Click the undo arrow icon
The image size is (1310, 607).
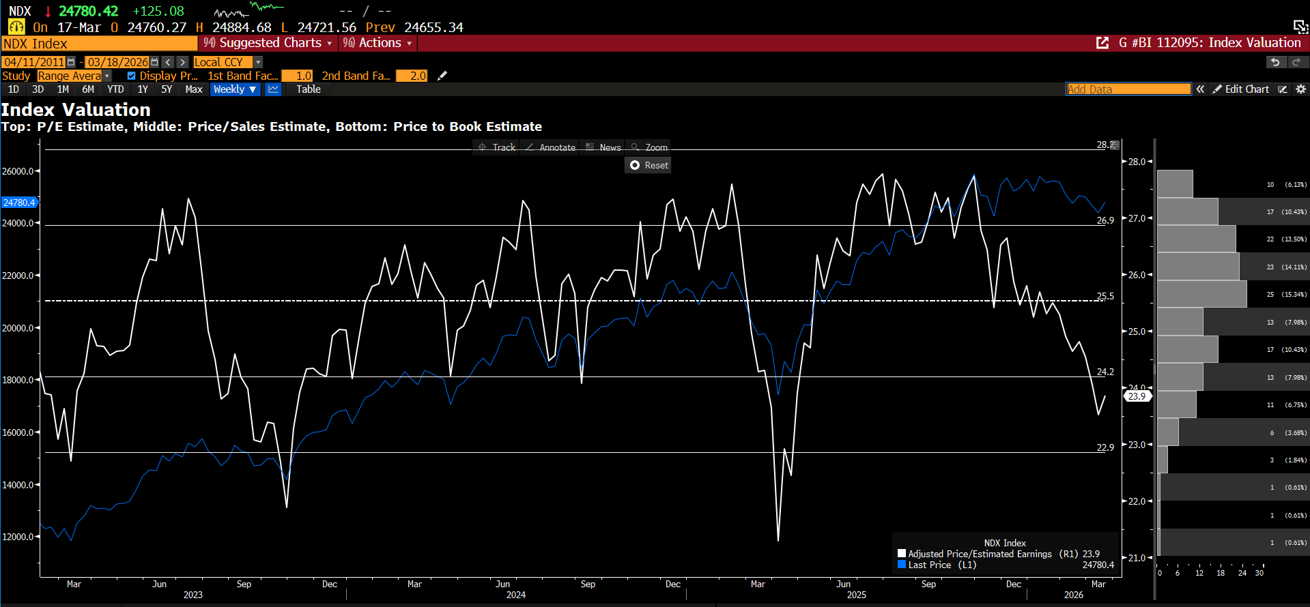(1275, 62)
